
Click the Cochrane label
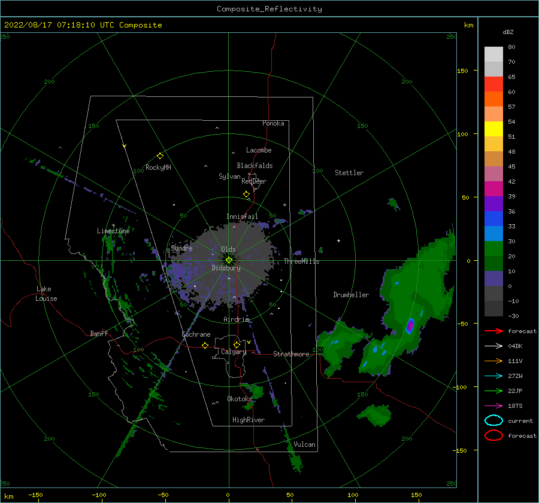[196, 334]
